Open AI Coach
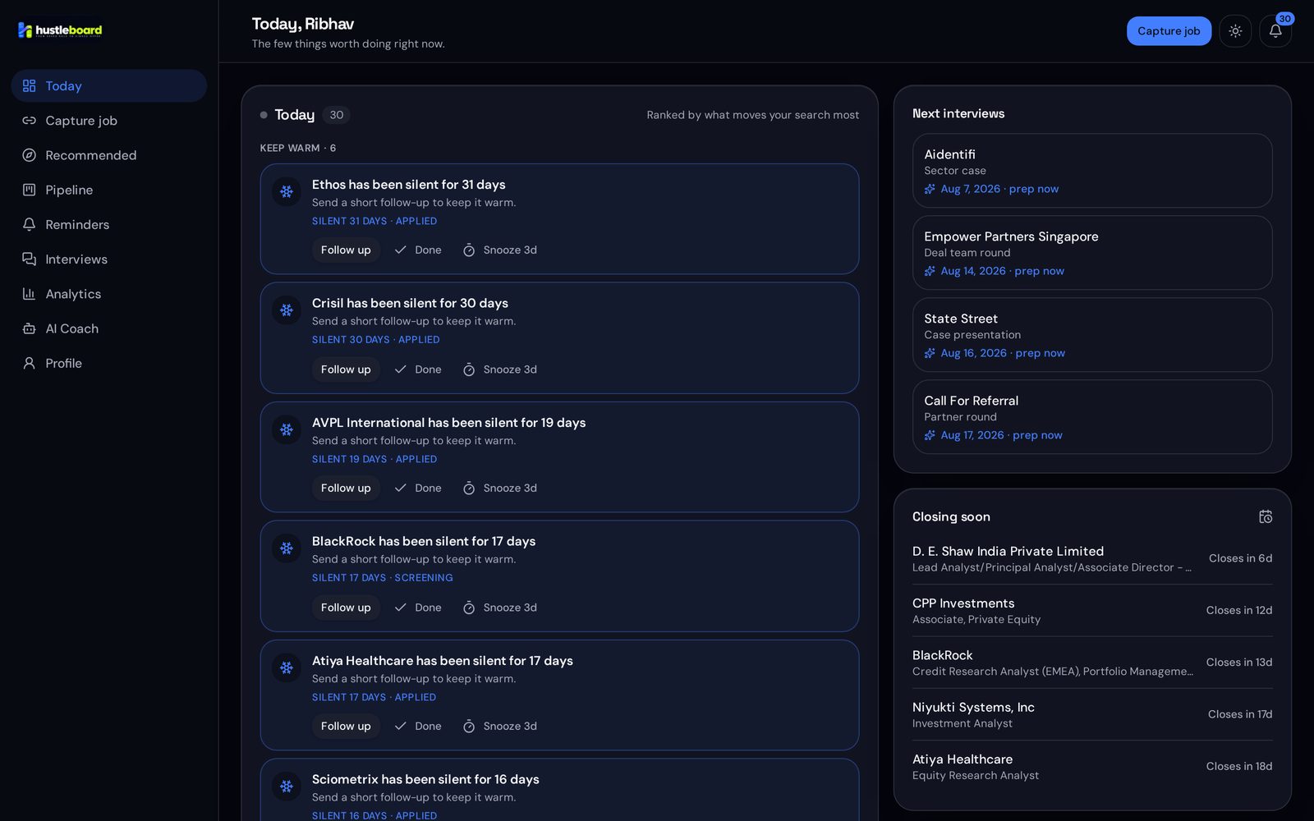The image size is (1314, 821). pyautogui.click(x=108, y=328)
